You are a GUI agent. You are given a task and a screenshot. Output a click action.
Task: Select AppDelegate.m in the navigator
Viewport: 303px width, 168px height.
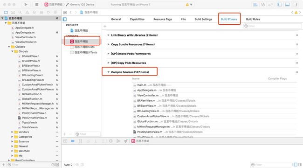[x=25, y=33]
